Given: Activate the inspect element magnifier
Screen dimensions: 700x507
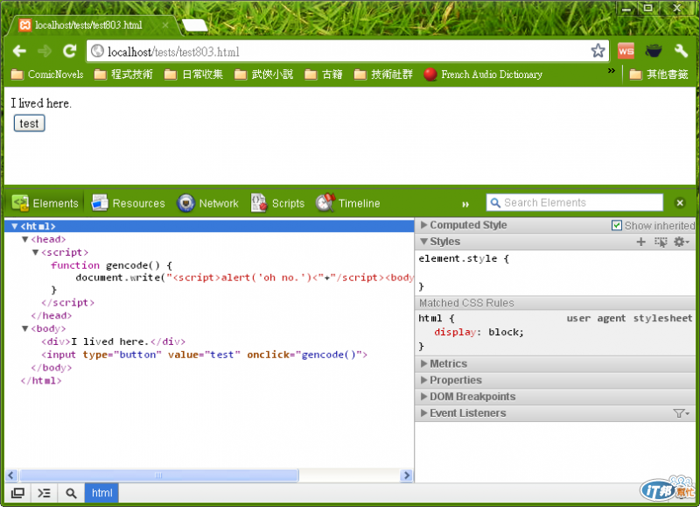Looking at the screenshot, I should (x=71, y=493).
